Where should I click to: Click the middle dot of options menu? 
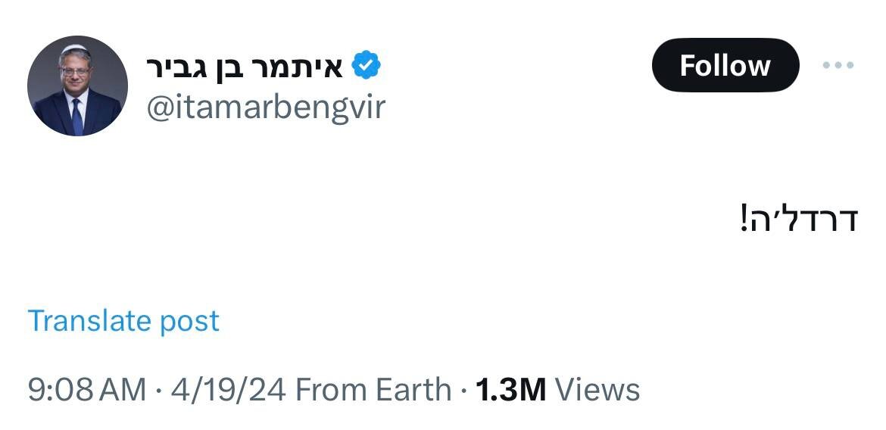(x=838, y=66)
